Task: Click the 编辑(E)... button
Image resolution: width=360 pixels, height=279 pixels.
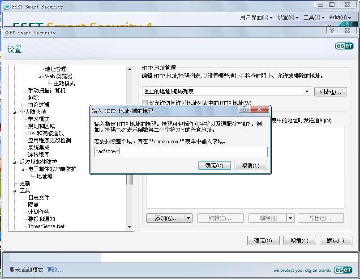Action: click(x=220, y=218)
